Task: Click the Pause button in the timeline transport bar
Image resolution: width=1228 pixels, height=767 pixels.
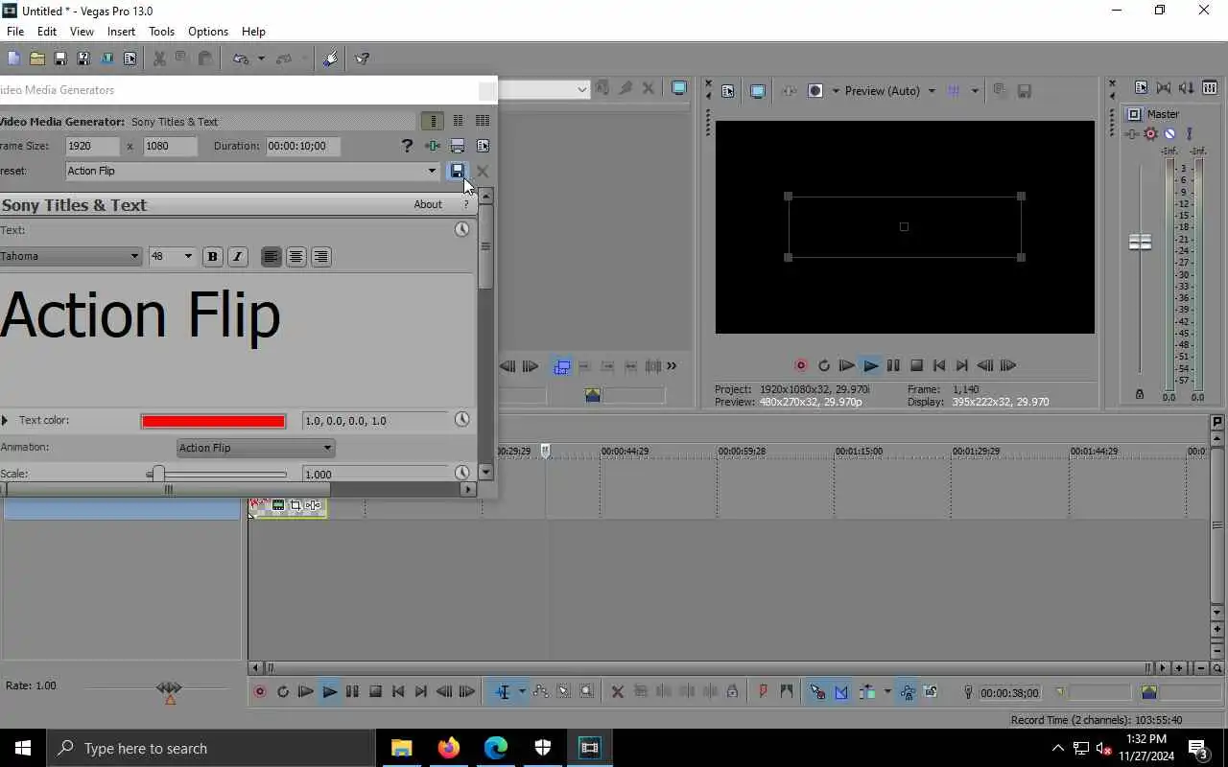Action: pyautogui.click(x=352, y=691)
